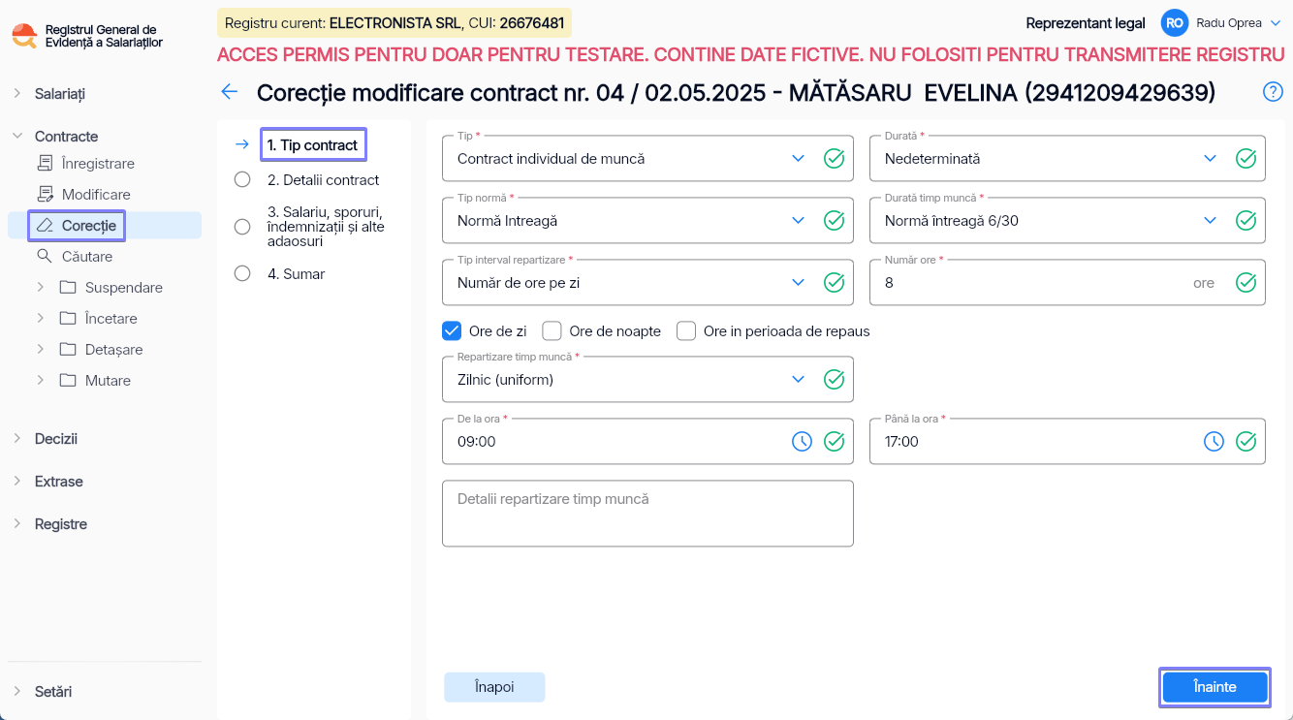
Task: Click the Înregistrare document icon
Action: pos(45,163)
